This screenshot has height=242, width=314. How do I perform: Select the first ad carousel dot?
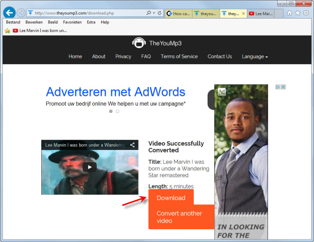(x=111, y=111)
